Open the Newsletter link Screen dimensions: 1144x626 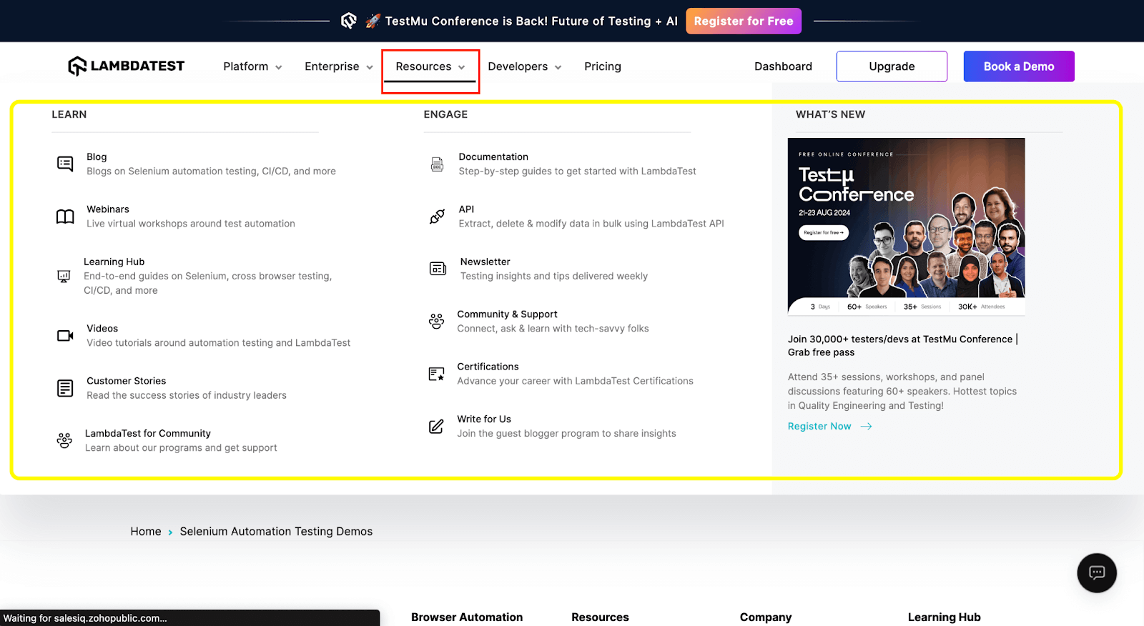coord(485,262)
